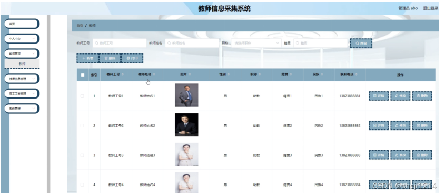The image size is (445, 195).
Task: Click the batch 删除 delete button in toolbar
Action: [110, 58]
